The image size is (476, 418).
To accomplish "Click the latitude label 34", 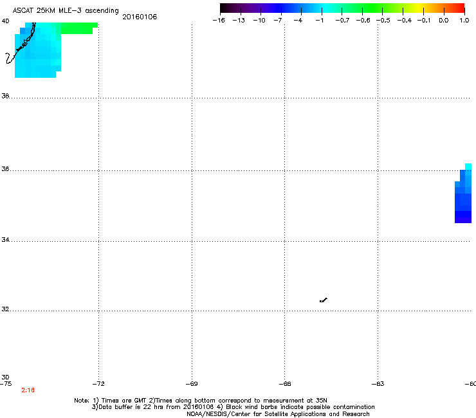I will pos(5,239).
